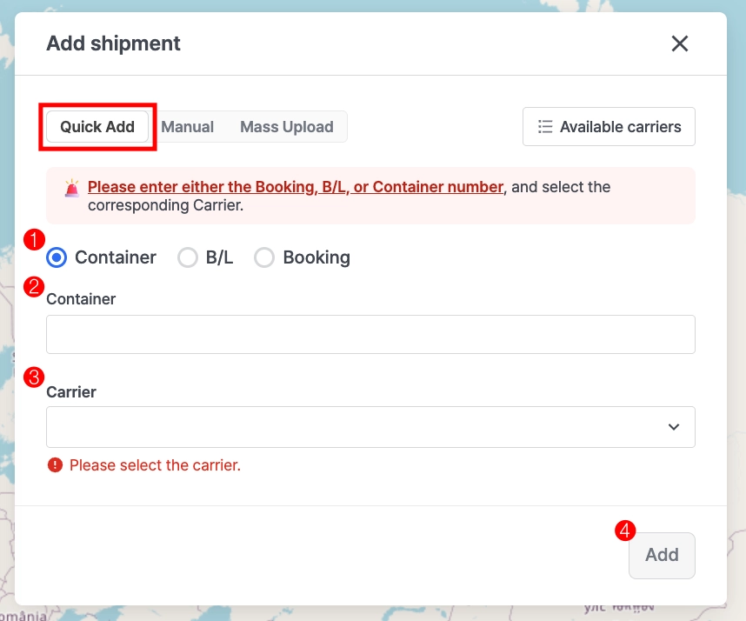Open the Available carriers list
This screenshot has width=746, height=621.
point(609,127)
